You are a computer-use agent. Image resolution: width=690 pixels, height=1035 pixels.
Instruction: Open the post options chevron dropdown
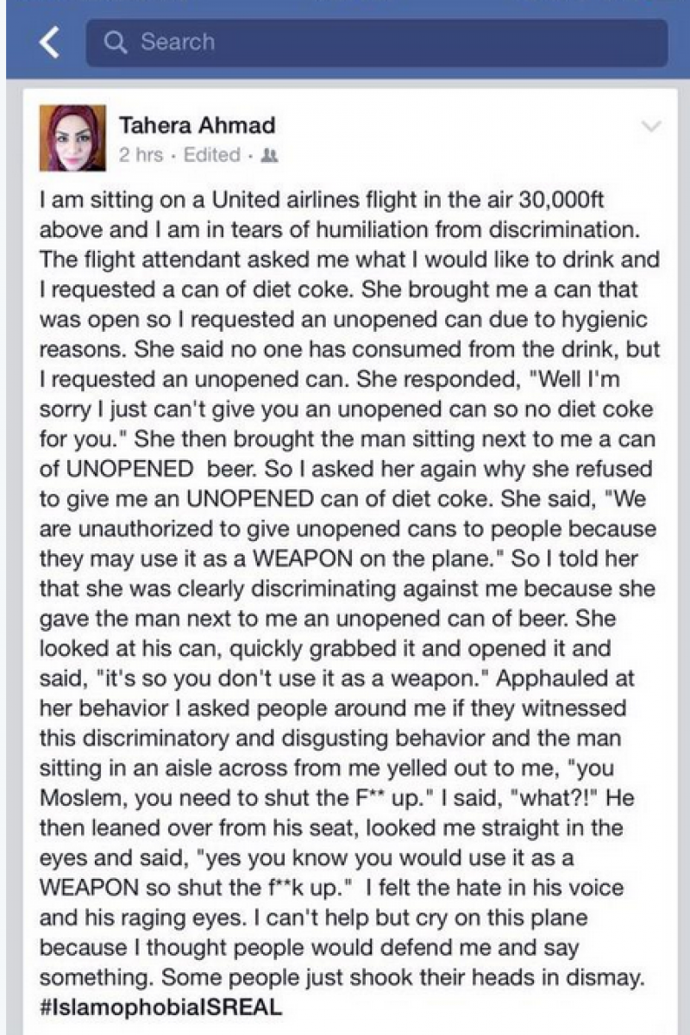(652, 128)
